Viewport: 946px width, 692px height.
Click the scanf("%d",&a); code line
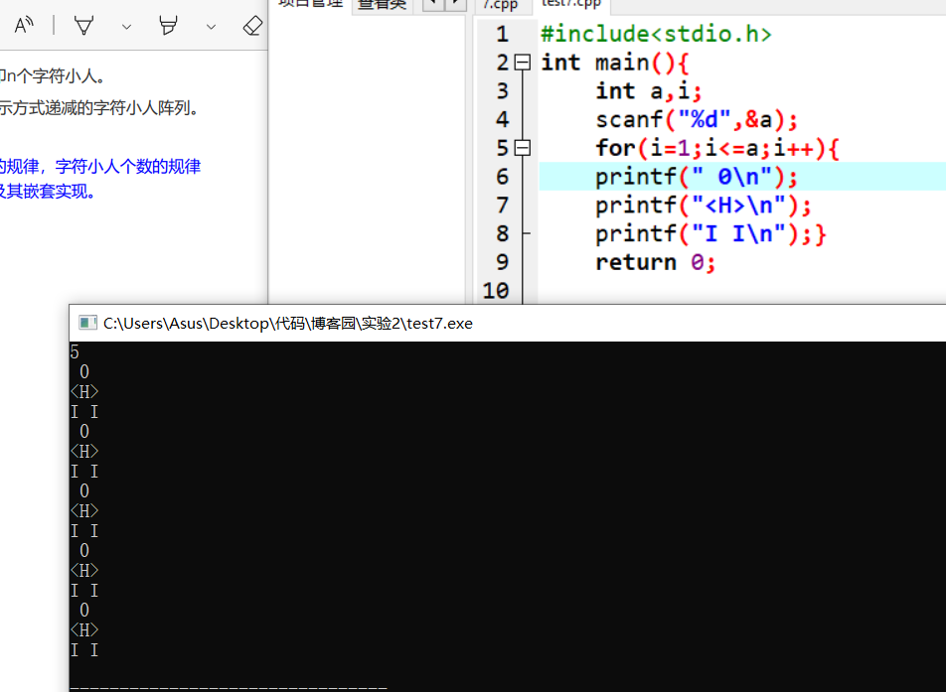(697, 119)
